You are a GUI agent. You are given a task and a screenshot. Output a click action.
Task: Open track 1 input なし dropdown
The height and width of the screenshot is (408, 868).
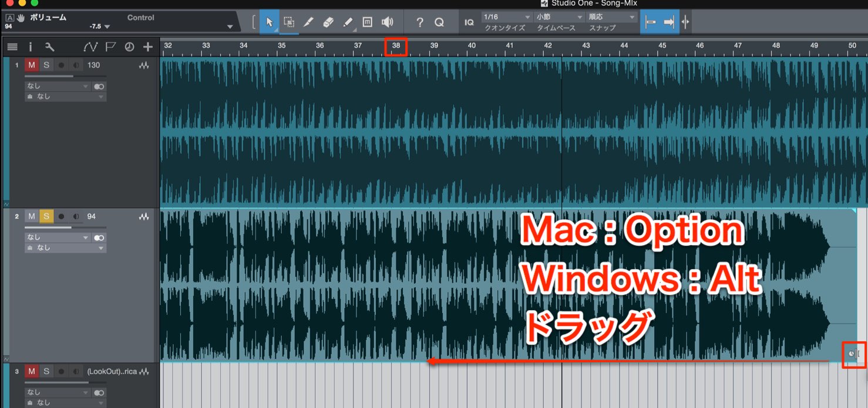click(x=58, y=86)
